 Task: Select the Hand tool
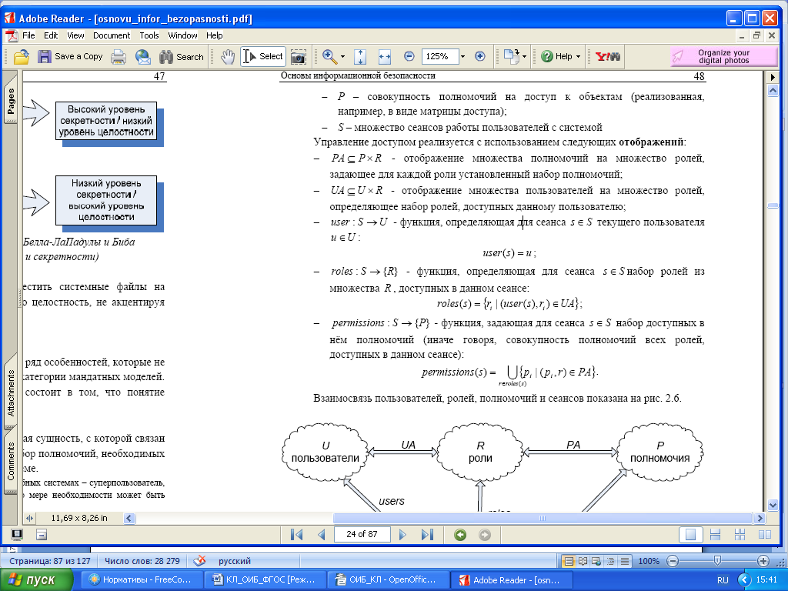click(228, 56)
